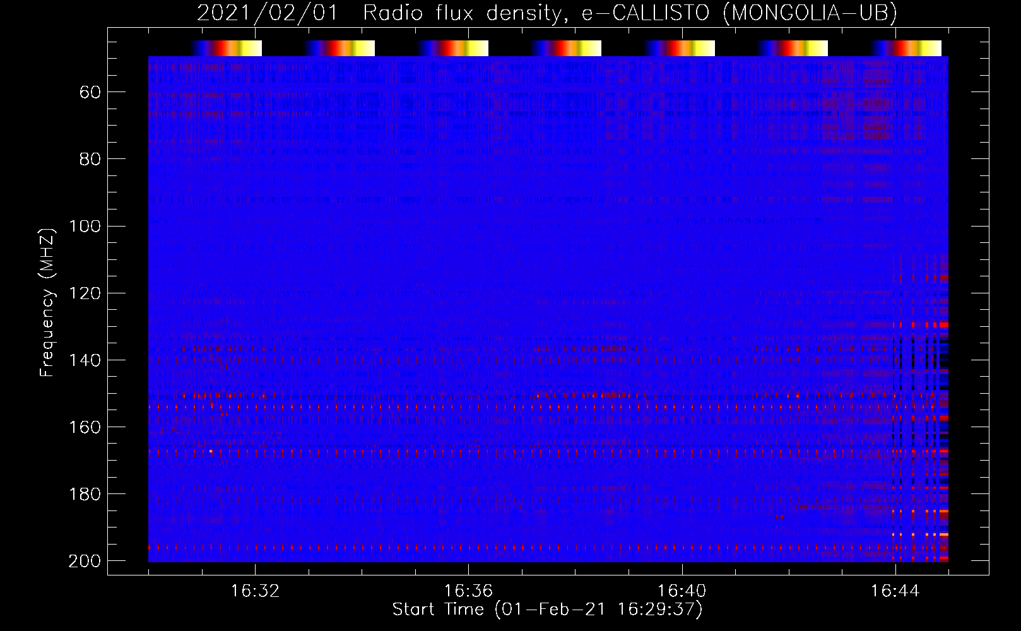
Task: Click the 16:32 time tick label
Action: point(255,591)
